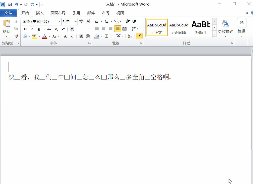Apply red font color swatch
This screenshot has height=184, width=253.
tap(45, 36)
